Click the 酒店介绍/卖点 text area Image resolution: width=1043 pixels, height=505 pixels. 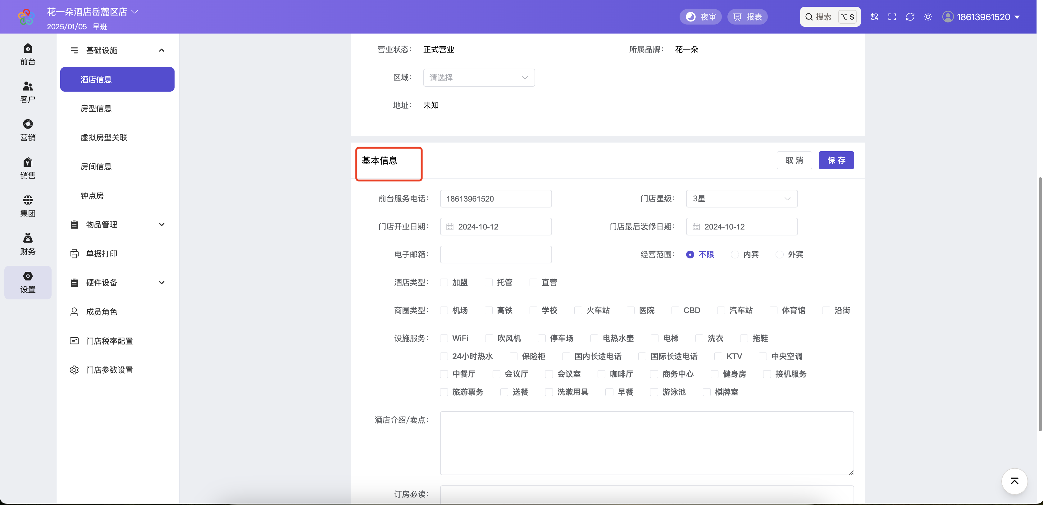(x=647, y=443)
